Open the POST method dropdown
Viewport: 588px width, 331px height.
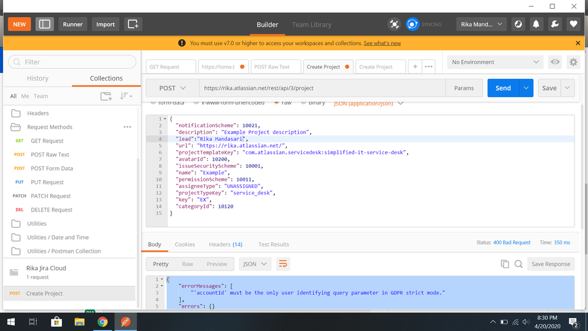point(172,88)
